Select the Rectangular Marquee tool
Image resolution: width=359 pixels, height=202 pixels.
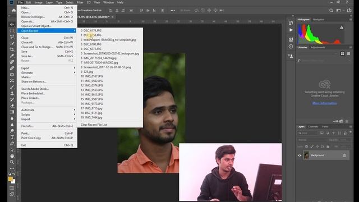point(12,31)
